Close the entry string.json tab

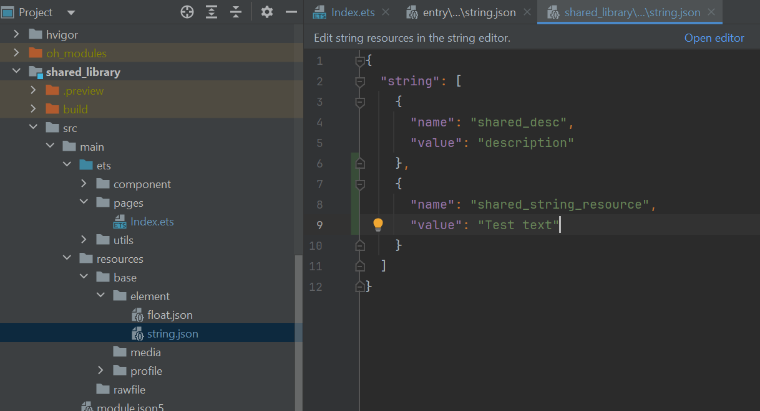[x=528, y=12]
